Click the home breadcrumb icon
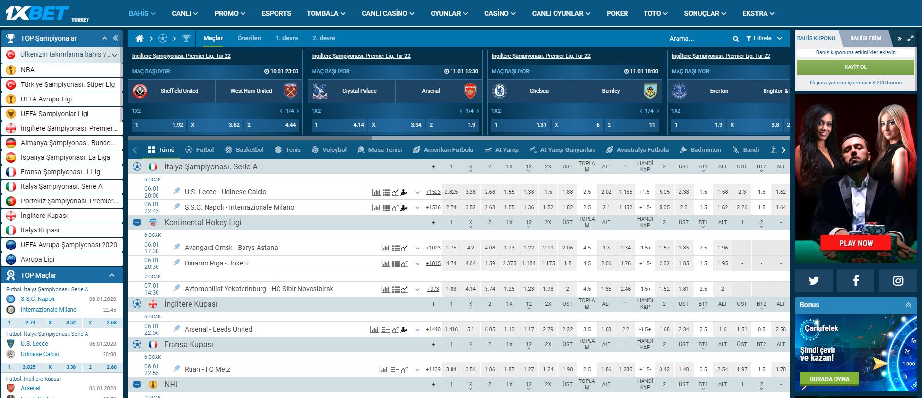 pyautogui.click(x=139, y=38)
